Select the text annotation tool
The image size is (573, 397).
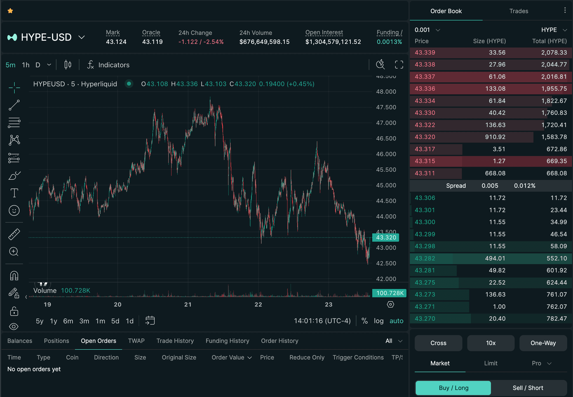coord(14,193)
